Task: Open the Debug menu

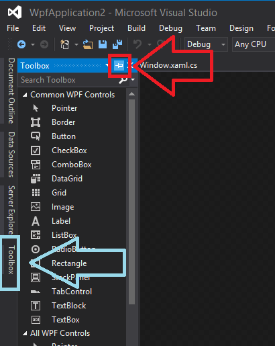Action: [x=170, y=28]
